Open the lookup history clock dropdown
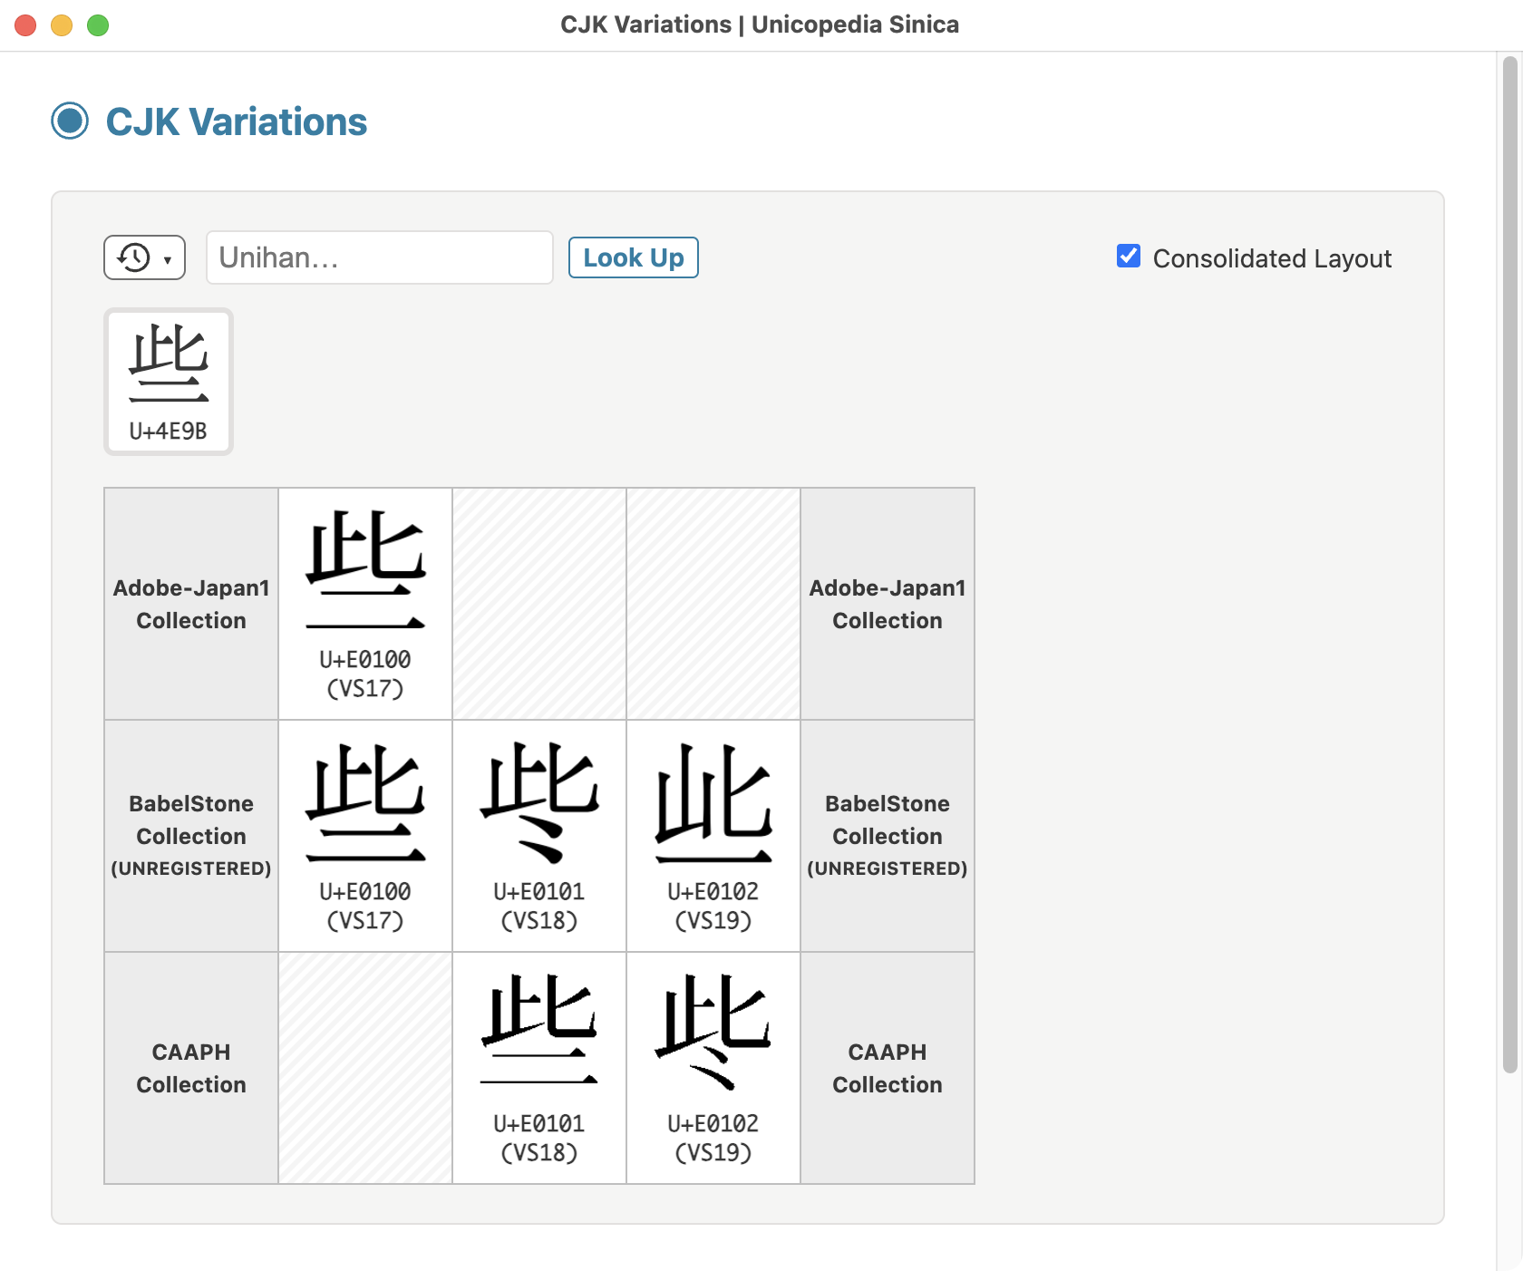This screenshot has height=1271, width=1523. point(144,257)
